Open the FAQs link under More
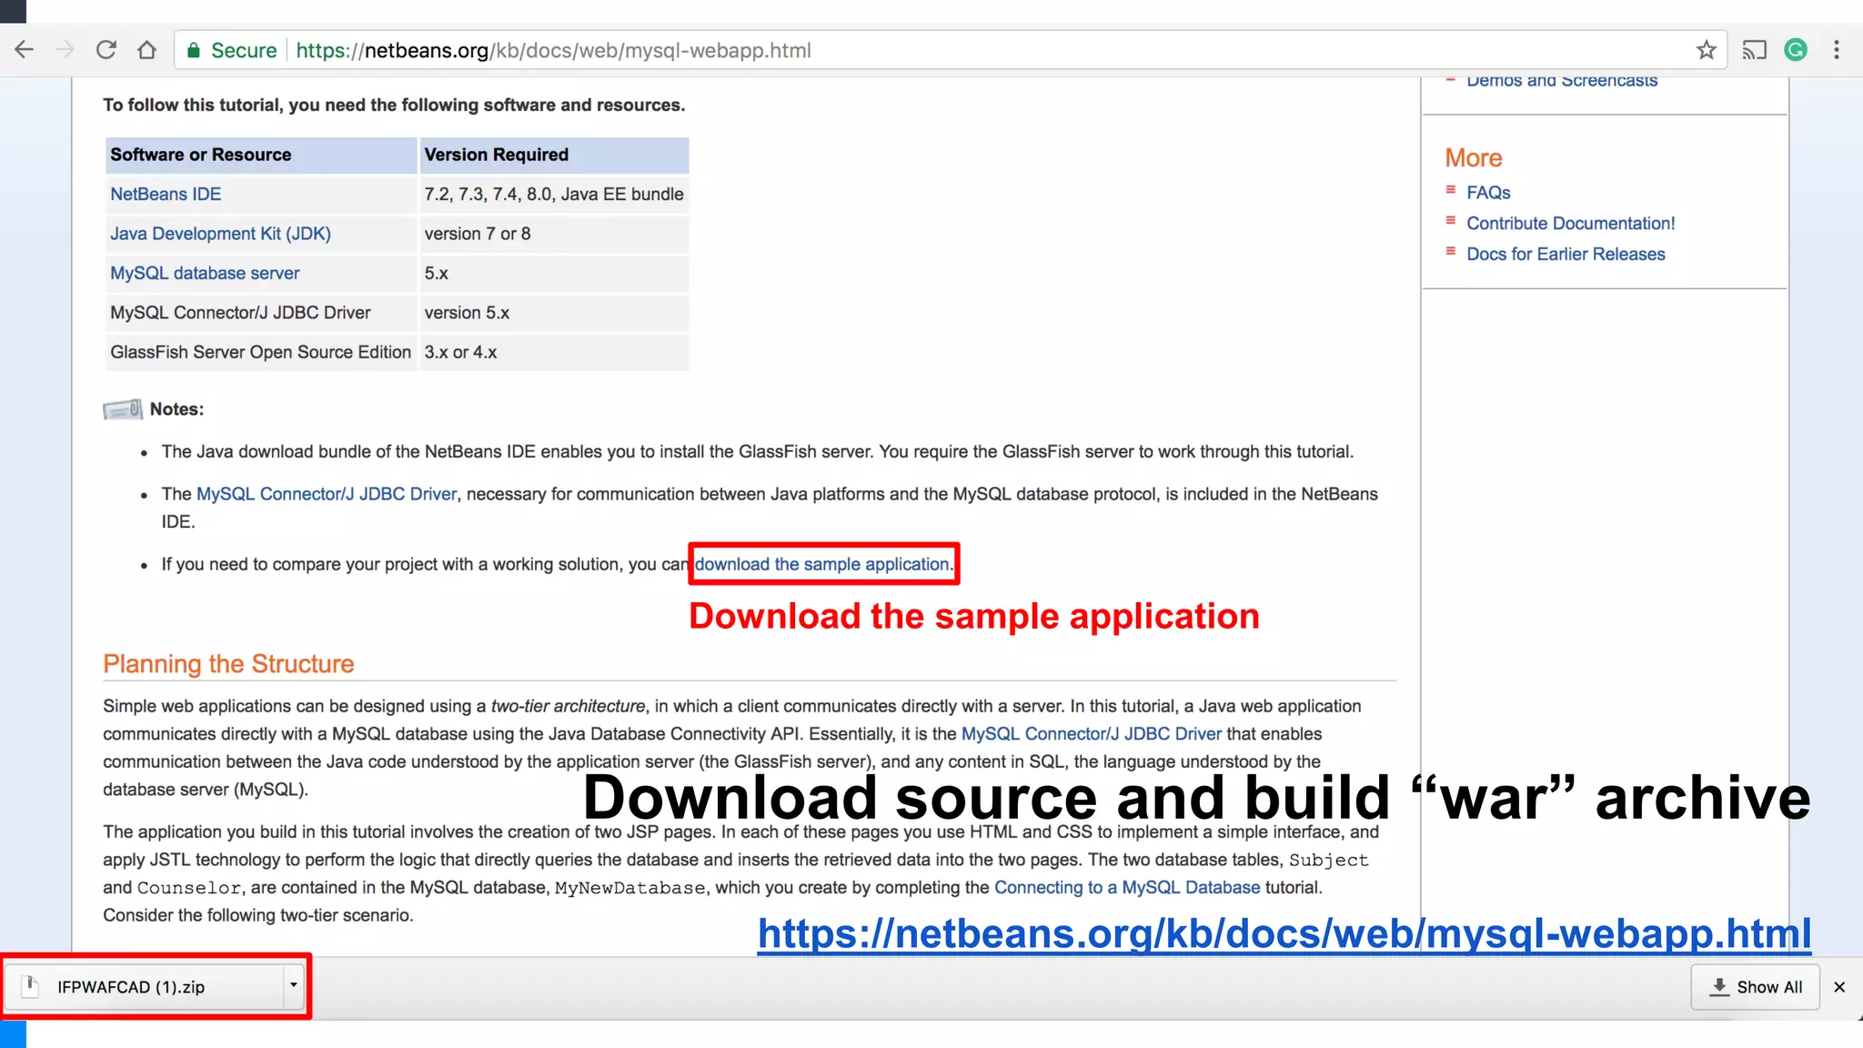Screen dimensions: 1863x1048 click(x=1488, y=193)
